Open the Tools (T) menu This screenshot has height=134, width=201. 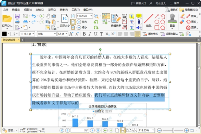coord(76,10)
